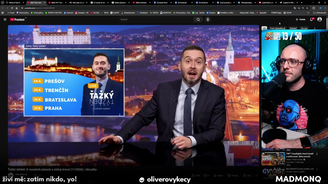
Task: Select the All filter chip
Action: (x=264, y=28)
